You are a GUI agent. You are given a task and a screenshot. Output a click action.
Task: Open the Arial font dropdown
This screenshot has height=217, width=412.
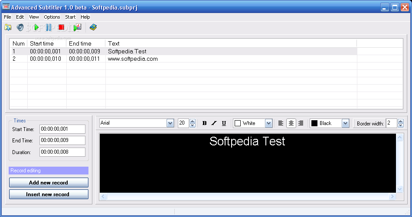point(170,123)
